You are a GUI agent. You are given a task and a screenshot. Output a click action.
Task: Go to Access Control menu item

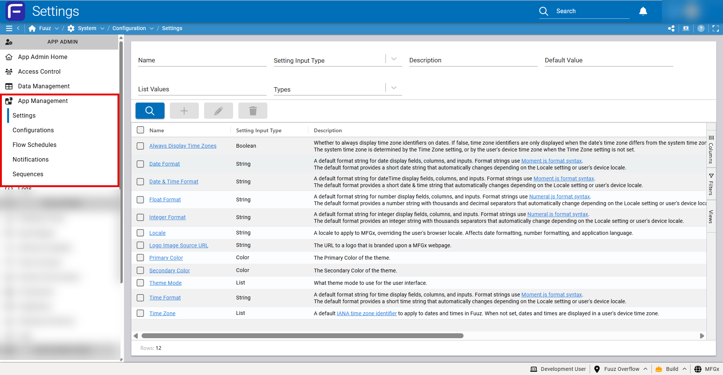pyautogui.click(x=39, y=71)
